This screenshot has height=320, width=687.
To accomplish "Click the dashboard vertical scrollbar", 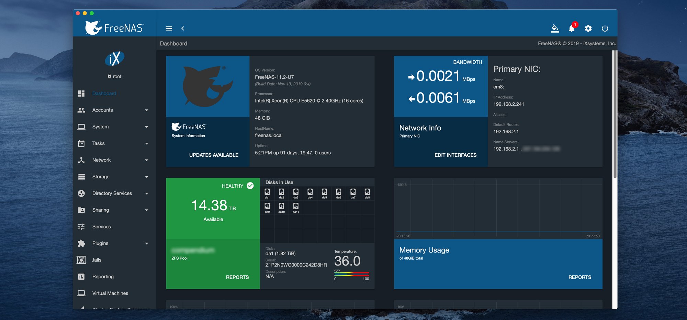I will tap(615, 114).
